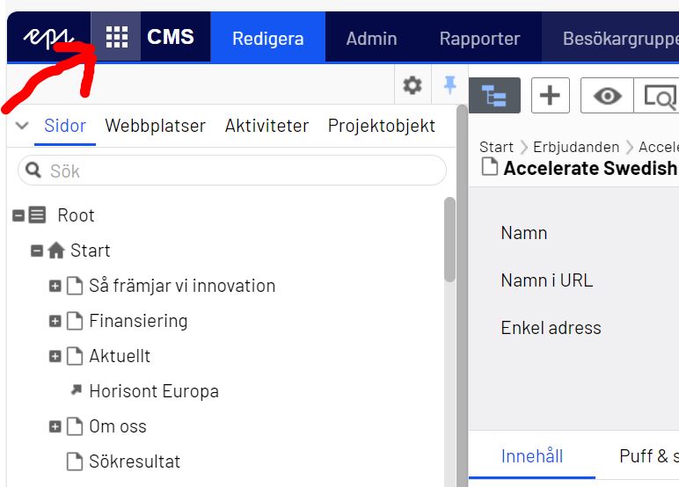The height and width of the screenshot is (487, 679).
Task: Expand the Så främjar vi innovation node
Action: [x=55, y=287]
